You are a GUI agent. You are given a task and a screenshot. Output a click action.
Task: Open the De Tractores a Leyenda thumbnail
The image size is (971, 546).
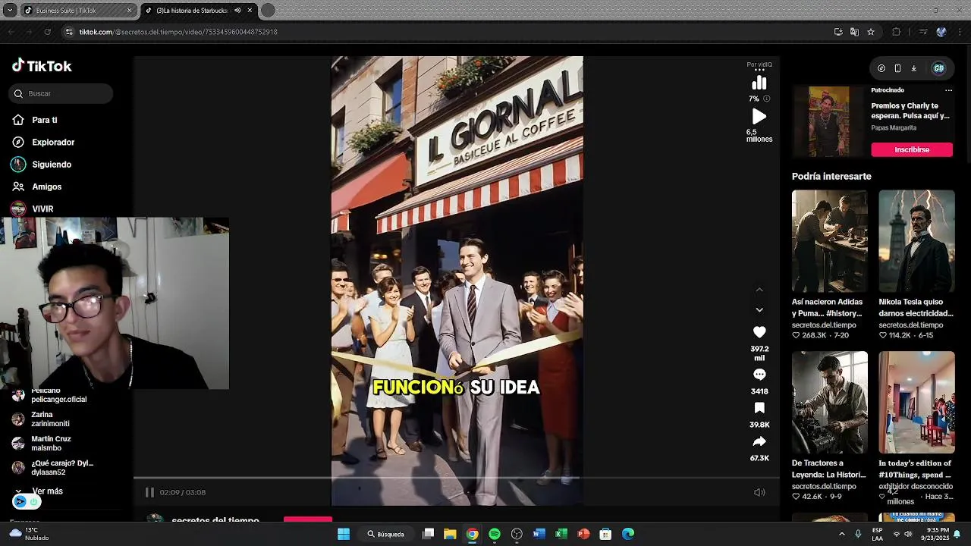pos(830,402)
